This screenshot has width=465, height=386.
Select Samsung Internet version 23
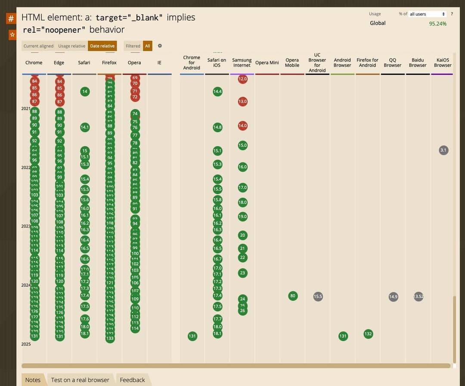point(242,273)
